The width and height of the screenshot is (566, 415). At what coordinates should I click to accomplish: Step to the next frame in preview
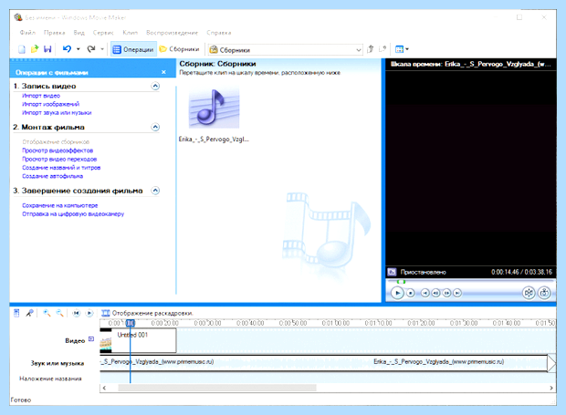pyautogui.click(x=447, y=293)
